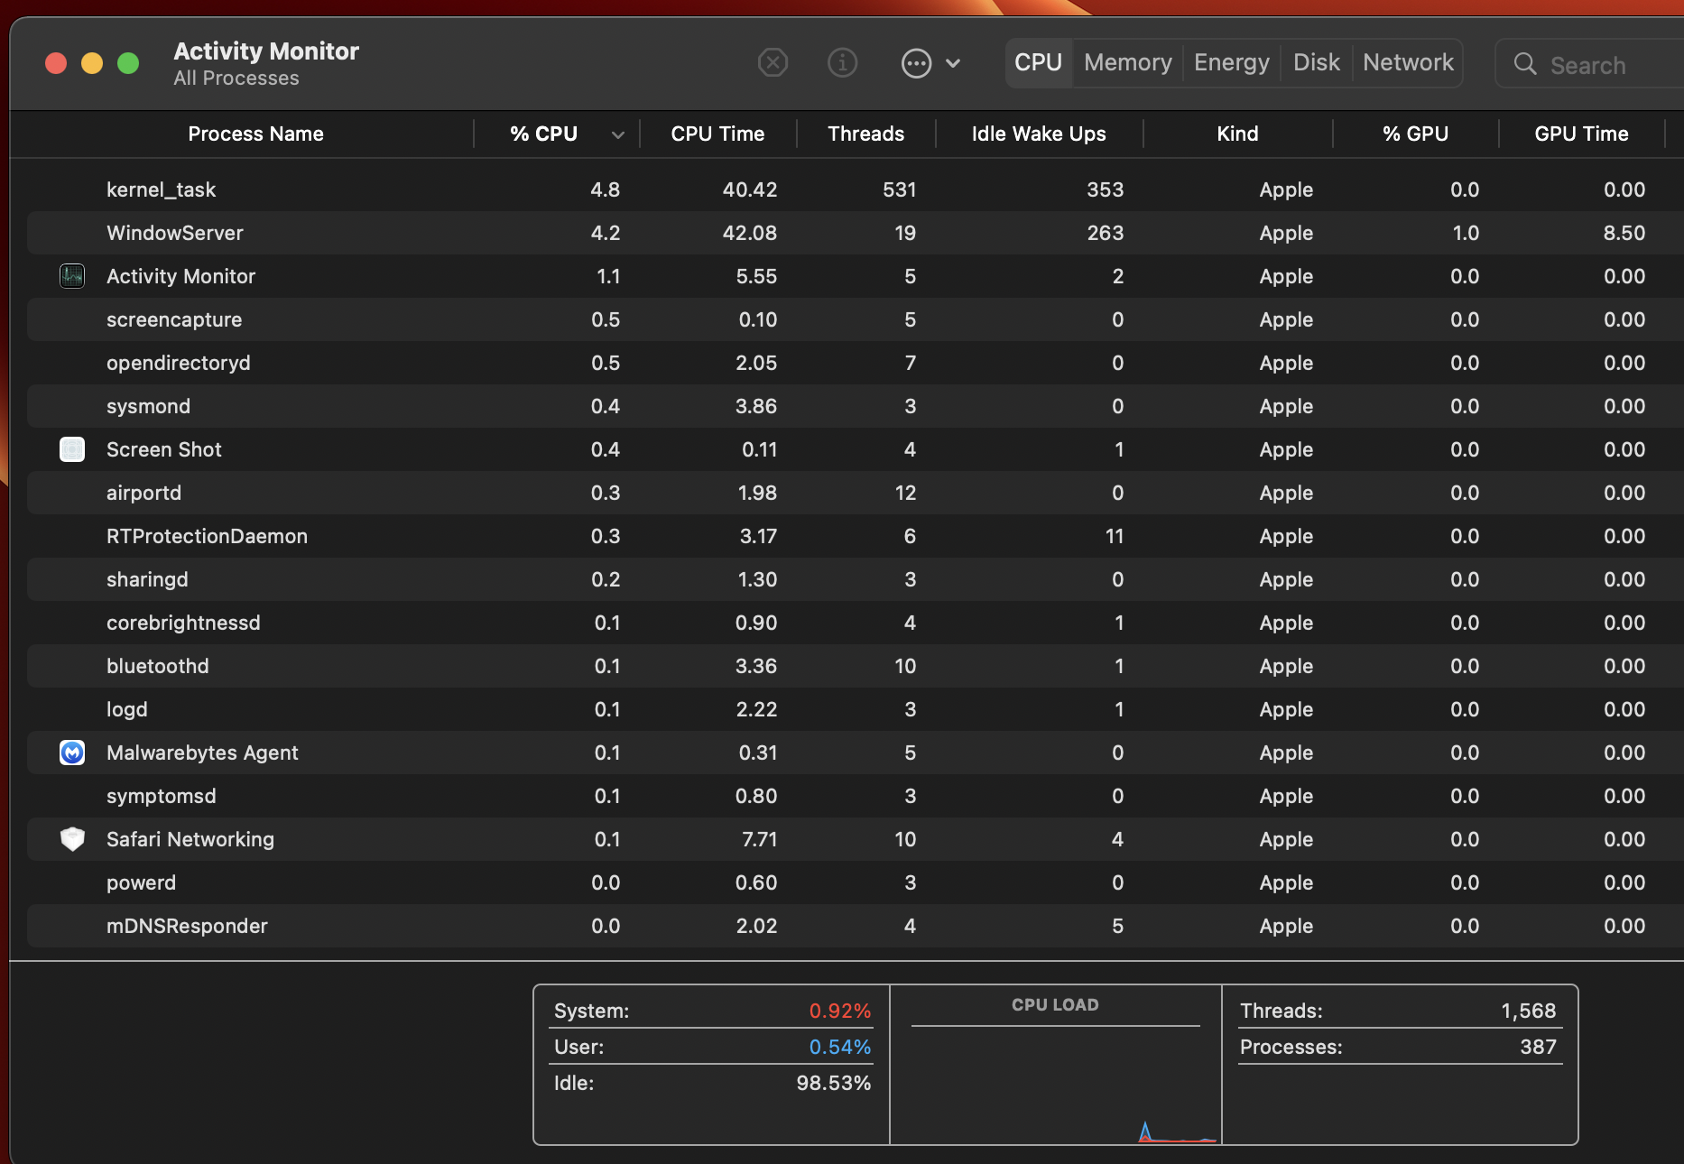Open the ellipsis actions menu

click(x=930, y=63)
